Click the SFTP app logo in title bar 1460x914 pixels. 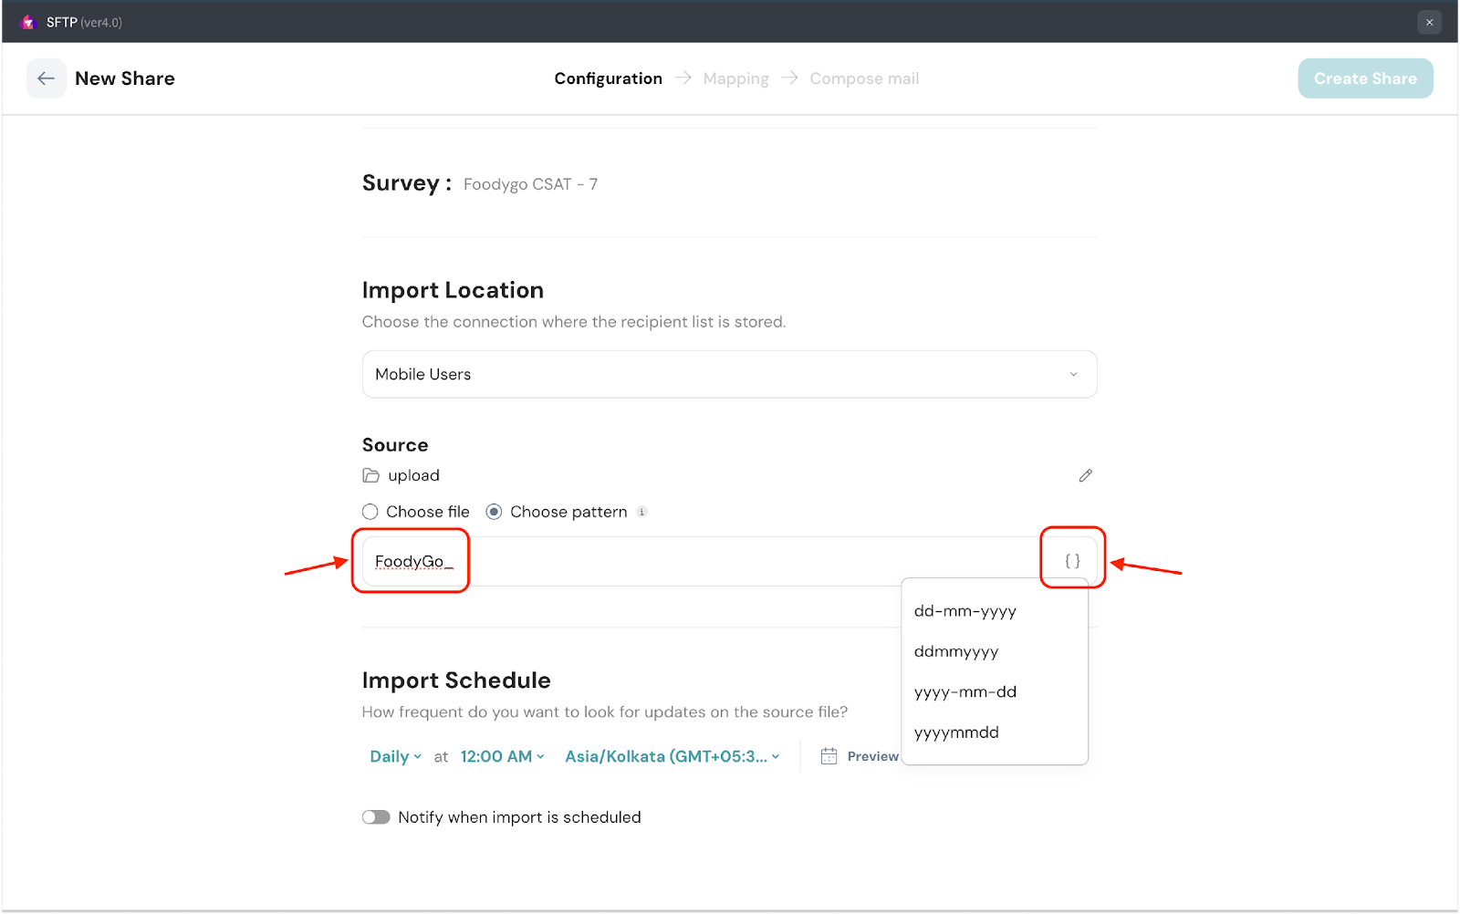coord(27,22)
